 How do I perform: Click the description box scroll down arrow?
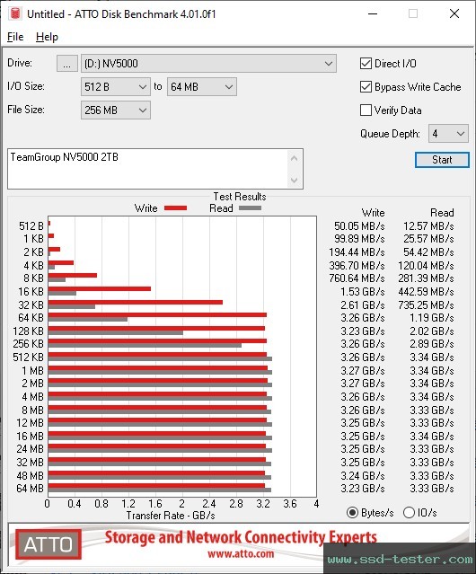click(x=295, y=181)
